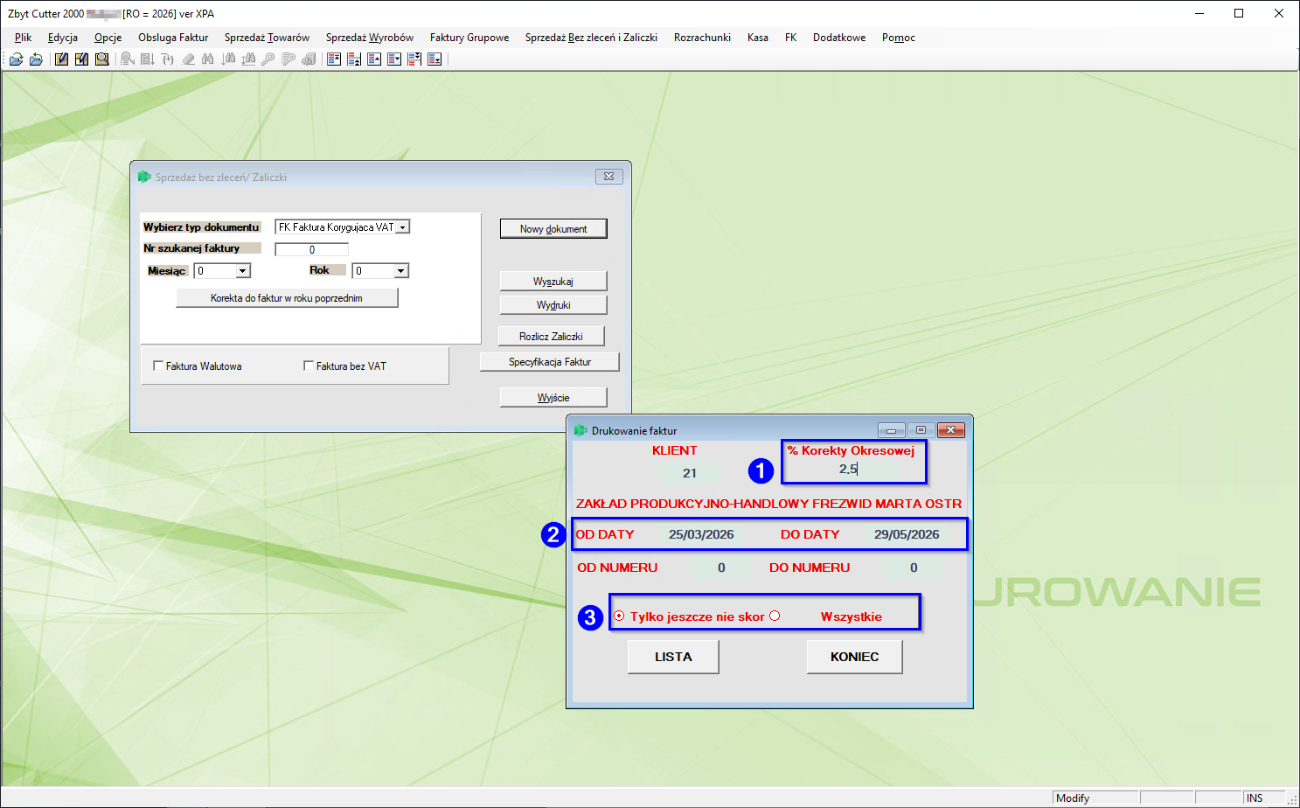The width and height of the screenshot is (1300, 808).
Task: Close the Sprzedaż bez zleceń/Zaliczki window
Action: (x=609, y=177)
